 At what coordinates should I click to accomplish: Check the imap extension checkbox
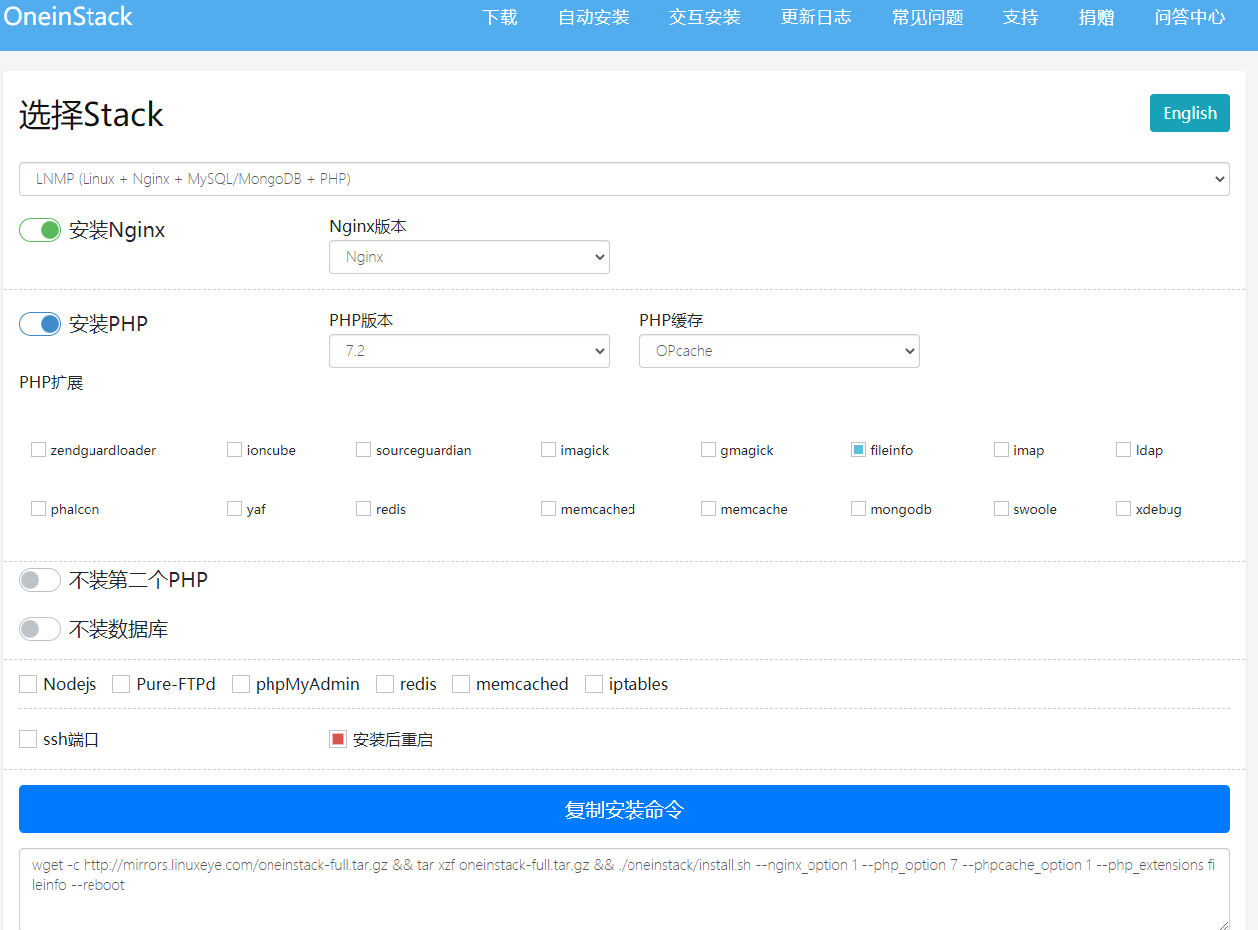(1001, 450)
